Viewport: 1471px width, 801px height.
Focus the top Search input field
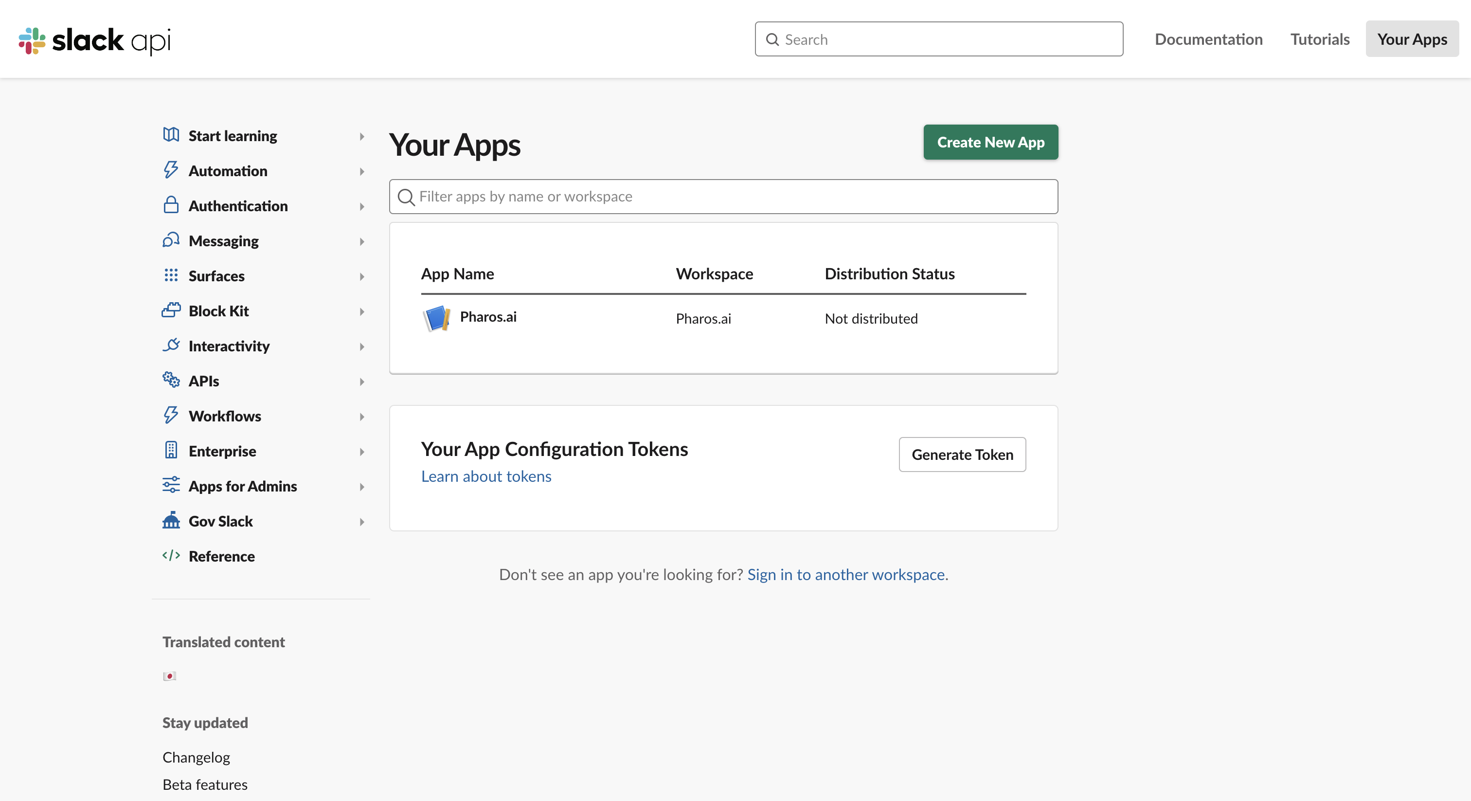click(x=939, y=39)
